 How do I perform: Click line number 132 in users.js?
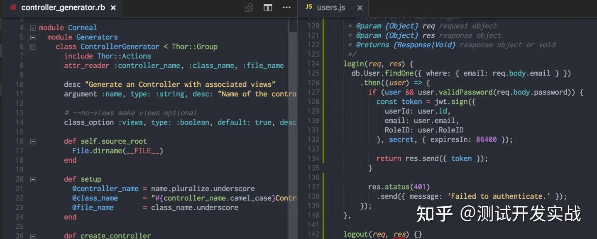click(314, 139)
